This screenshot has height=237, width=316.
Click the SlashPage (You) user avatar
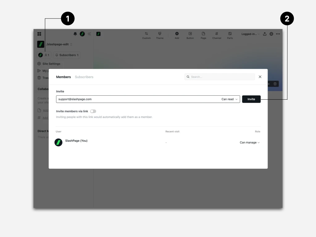coord(58,143)
